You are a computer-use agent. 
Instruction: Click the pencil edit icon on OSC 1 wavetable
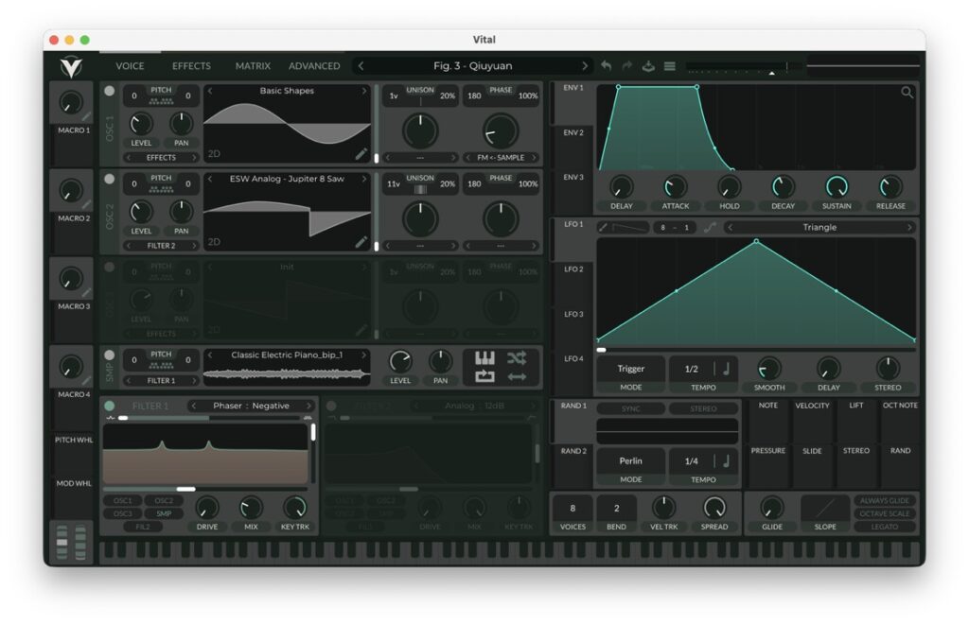(361, 154)
